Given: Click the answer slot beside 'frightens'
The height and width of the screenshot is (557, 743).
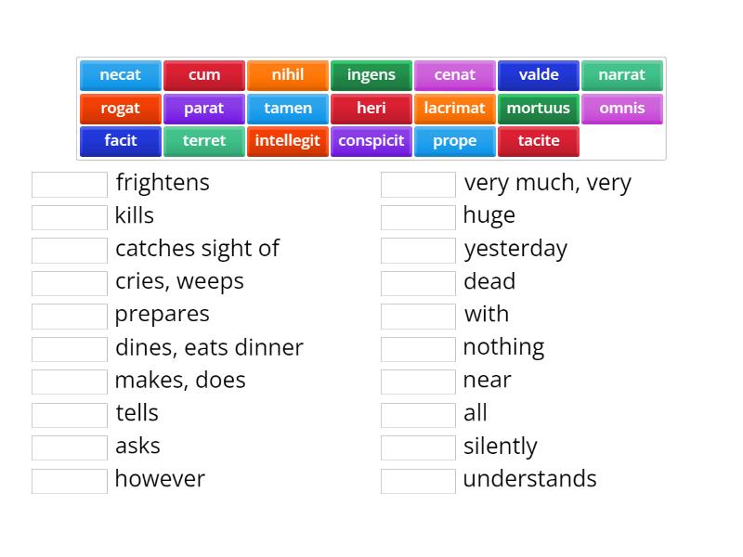Looking at the screenshot, I should click(69, 184).
